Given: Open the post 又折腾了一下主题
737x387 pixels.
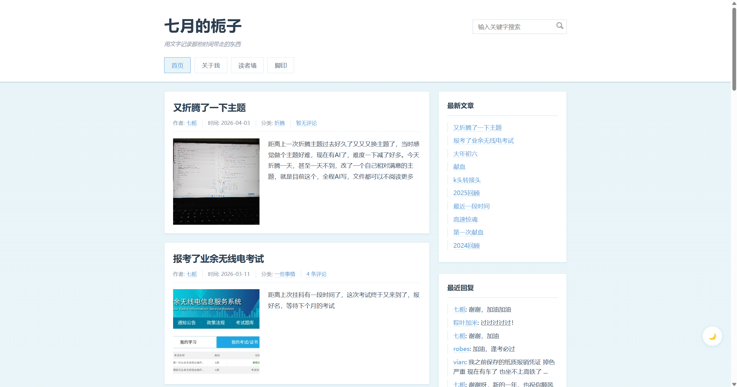Looking at the screenshot, I should pos(210,108).
